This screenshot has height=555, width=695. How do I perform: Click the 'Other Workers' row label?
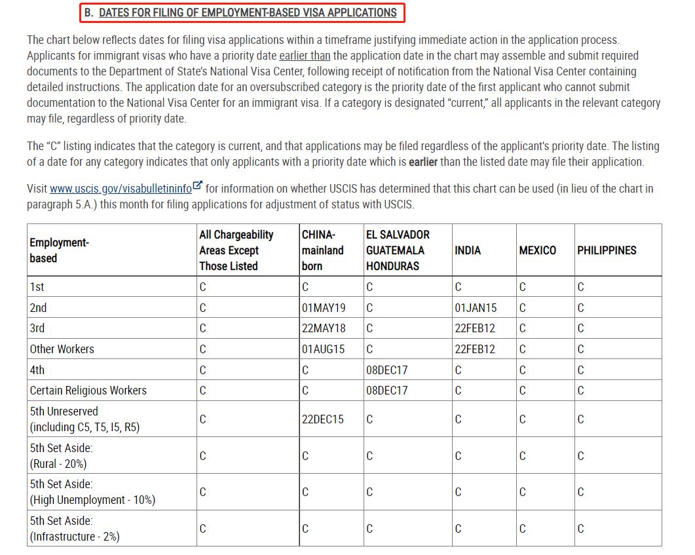62,349
